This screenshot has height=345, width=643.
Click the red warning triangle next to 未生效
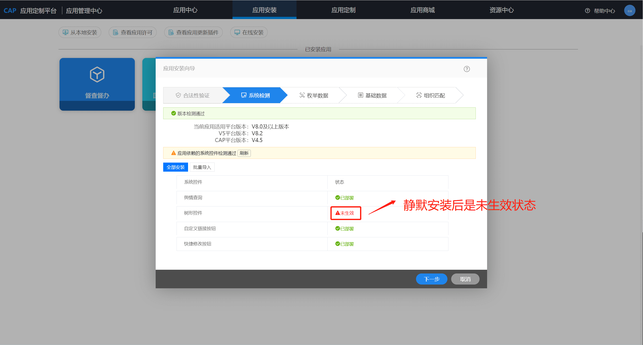(338, 213)
